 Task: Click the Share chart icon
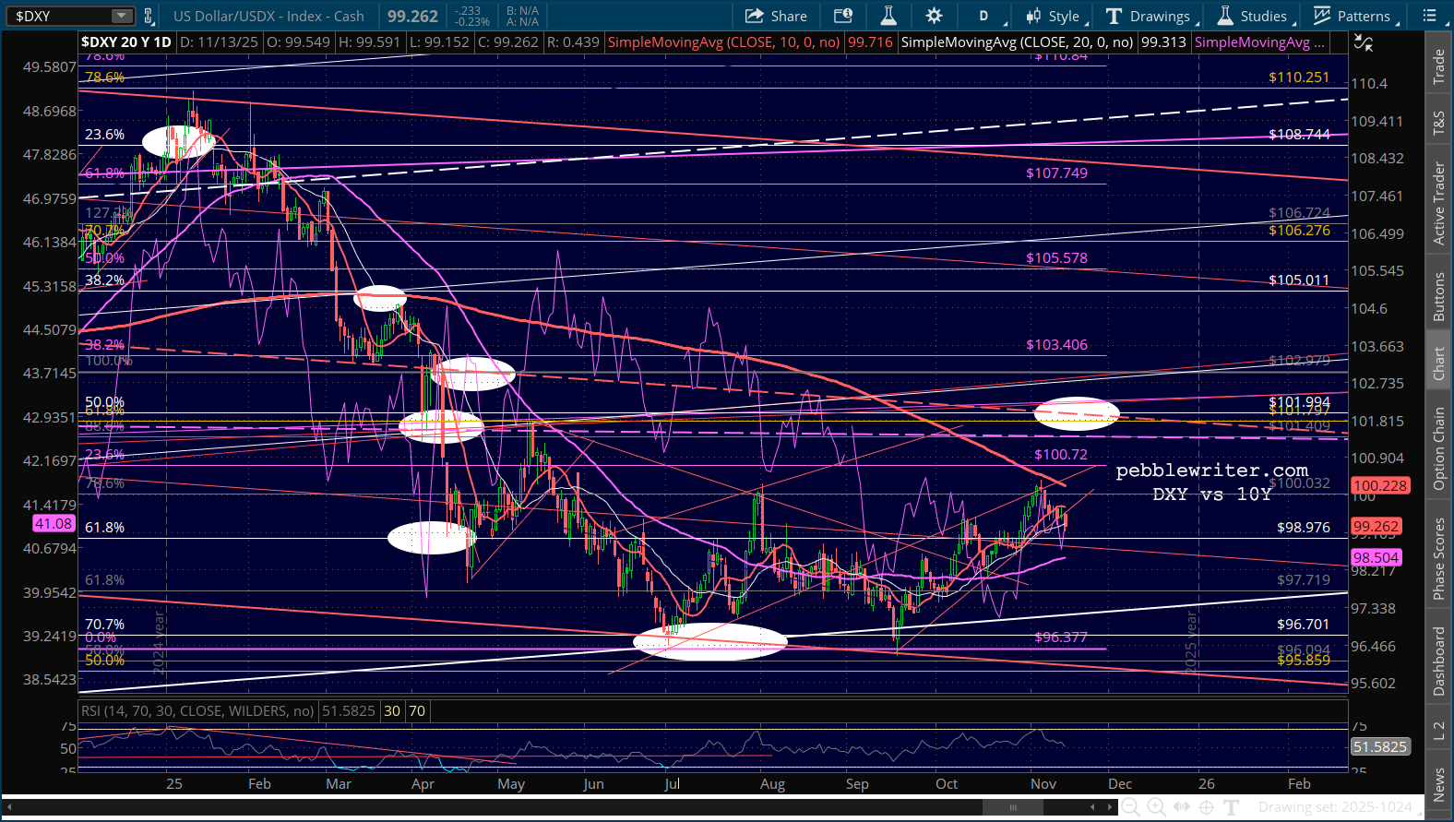pos(776,16)
